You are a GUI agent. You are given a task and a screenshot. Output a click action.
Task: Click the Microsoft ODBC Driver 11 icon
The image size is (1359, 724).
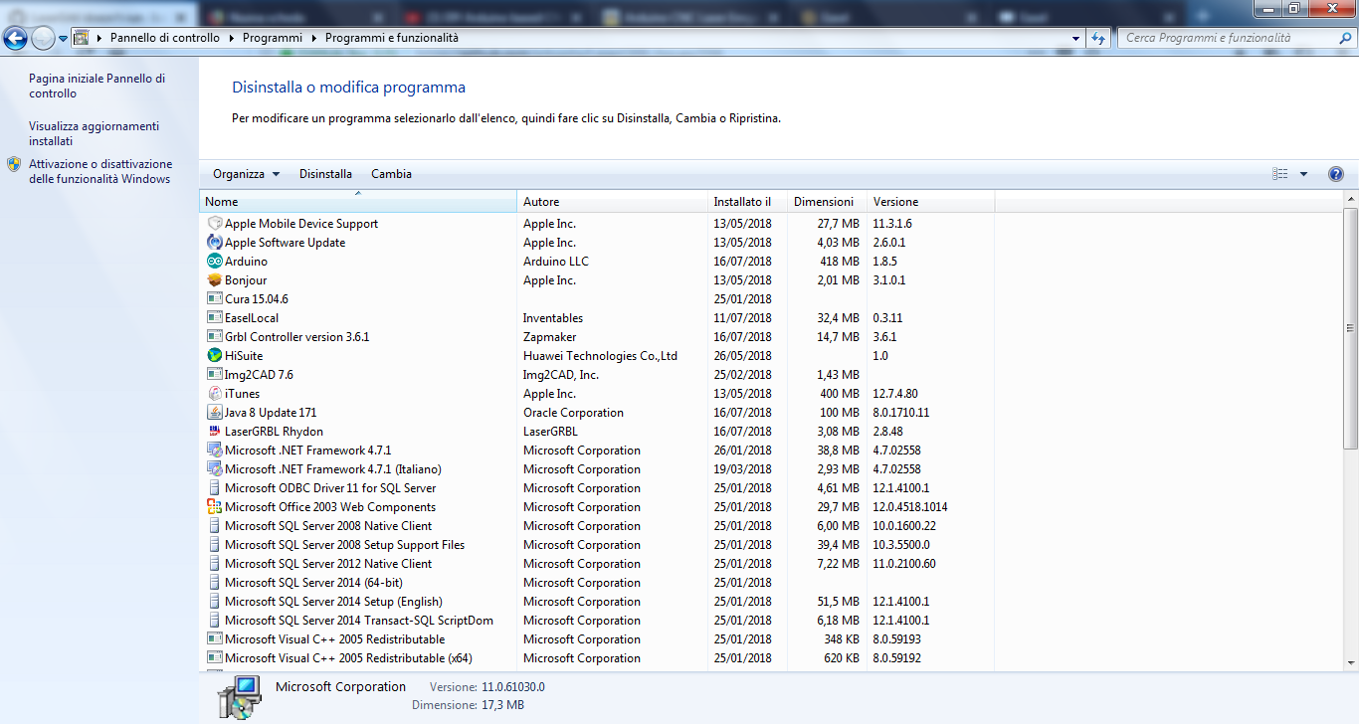coord(214,488)
